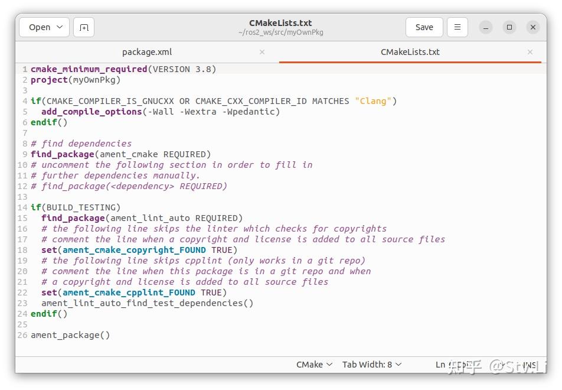Image resolution: width=562 pixels, height=390 pixels.
Task: Open the Tab Width: 8 dropdown
Action: tap(372, 365)
